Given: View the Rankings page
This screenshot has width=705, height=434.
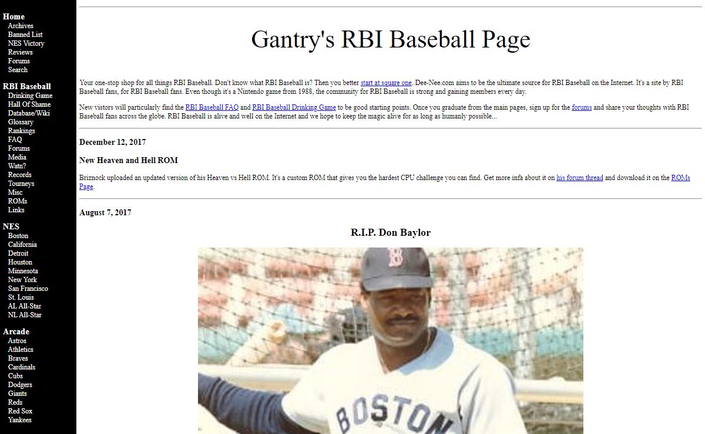Looking at the screenshot, I should pos(22,131).
